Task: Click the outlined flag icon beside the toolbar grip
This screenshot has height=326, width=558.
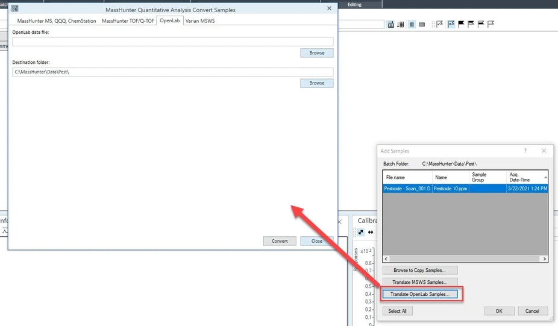Action: click(440, 24)
